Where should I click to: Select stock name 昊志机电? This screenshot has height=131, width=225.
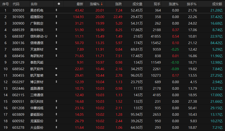pyautogui.click(x=37, y=10)
